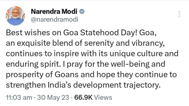Open the 66.9K view count
Viewport: 189px width, 106px height.
click(83, 97)
